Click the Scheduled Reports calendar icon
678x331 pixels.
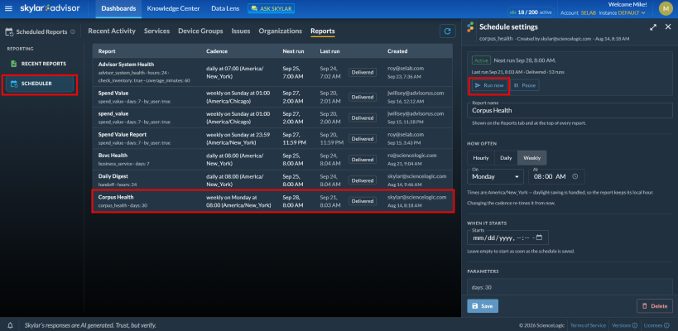click(x=8, y=31)
